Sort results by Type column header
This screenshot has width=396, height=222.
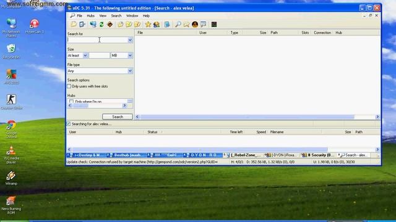click(234, 33)
